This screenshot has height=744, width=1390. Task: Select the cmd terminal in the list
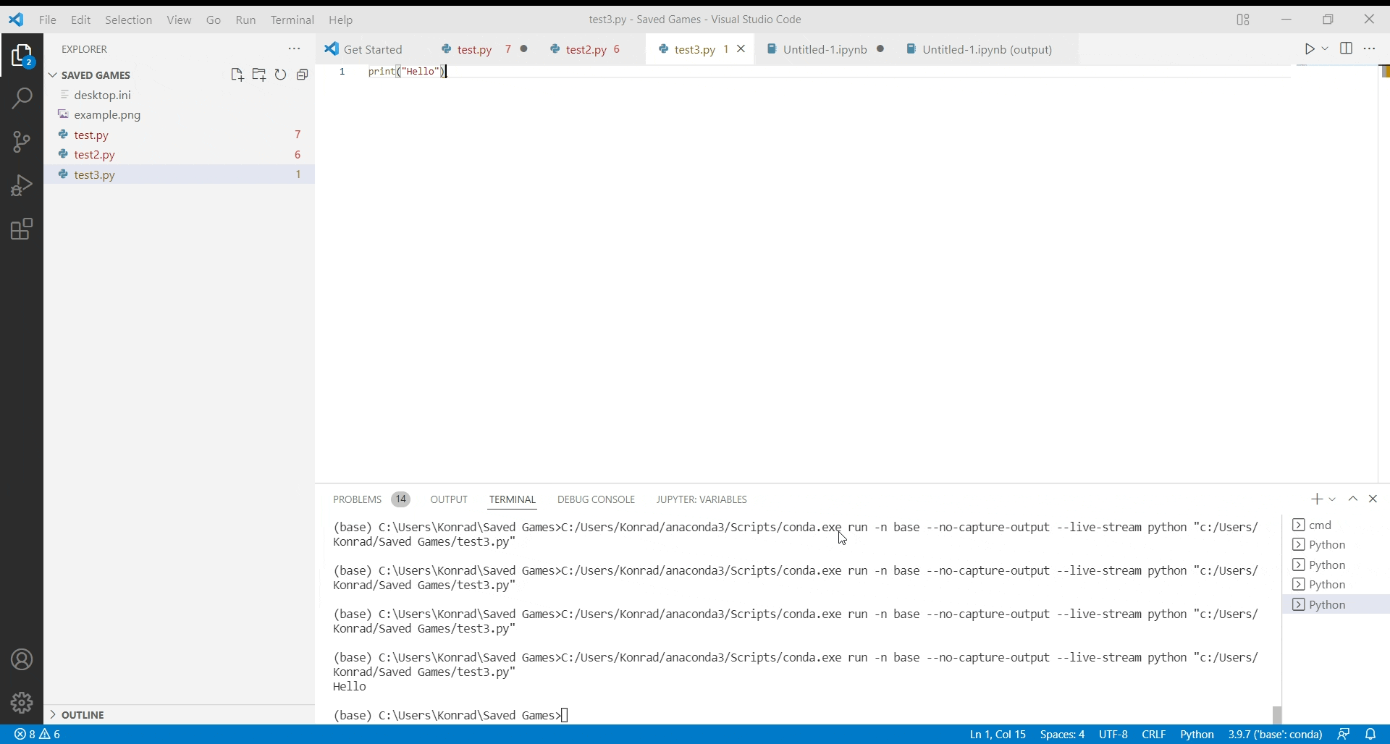pos(1322,525)
